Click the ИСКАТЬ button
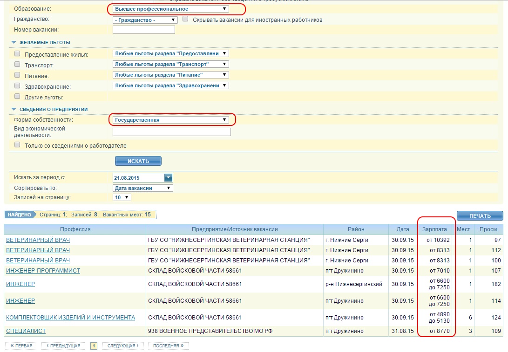This screenshot has width=508, height=352. click(138, 161)
